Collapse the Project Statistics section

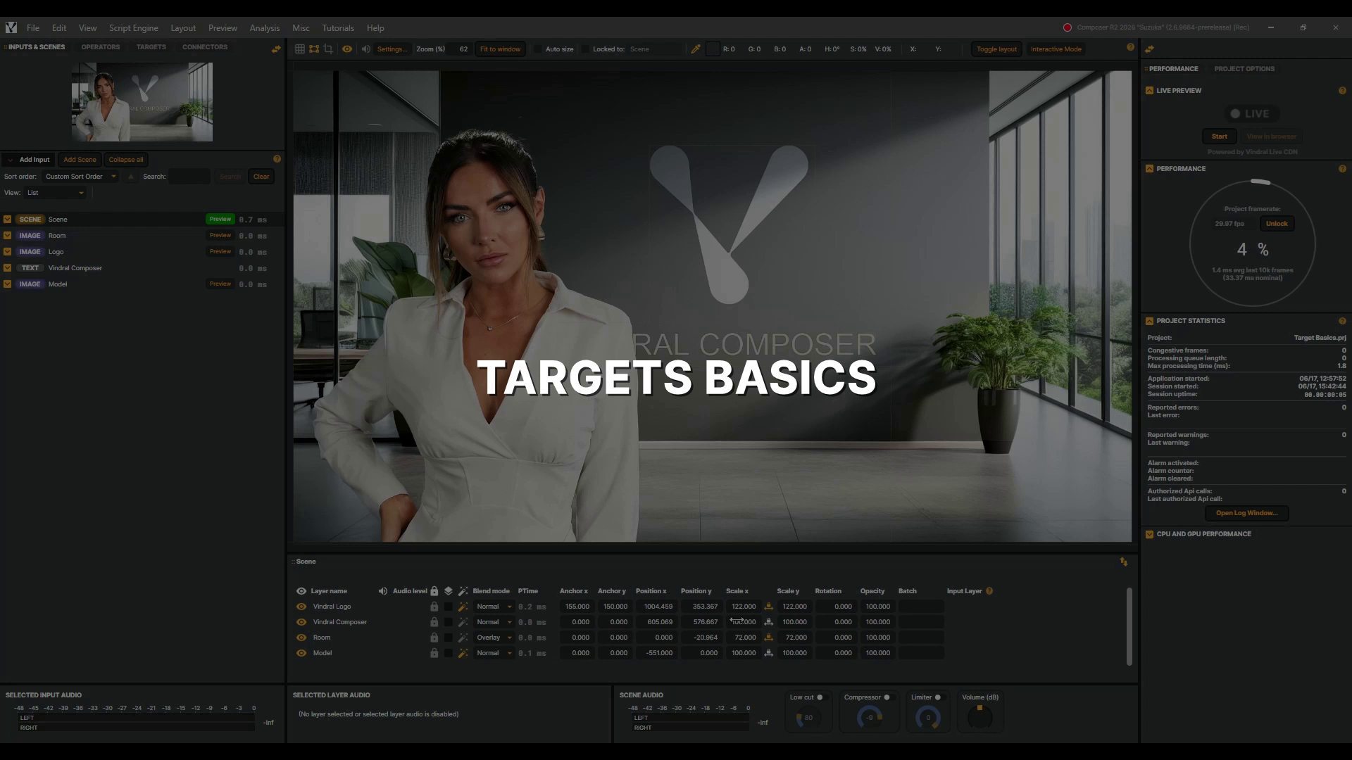pyautogui.click(x=1150, y=321)
